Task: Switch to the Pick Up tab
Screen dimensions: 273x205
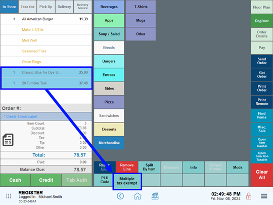Action: 46,7
